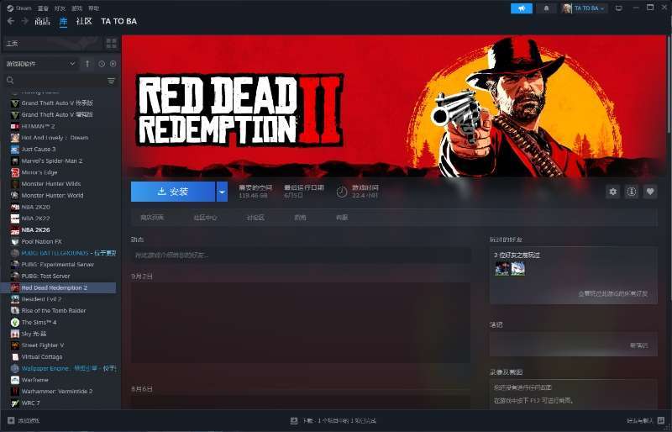This screenshot has width=672, height=432.
Task: Open library home (主页)
Action: (53, 44)
